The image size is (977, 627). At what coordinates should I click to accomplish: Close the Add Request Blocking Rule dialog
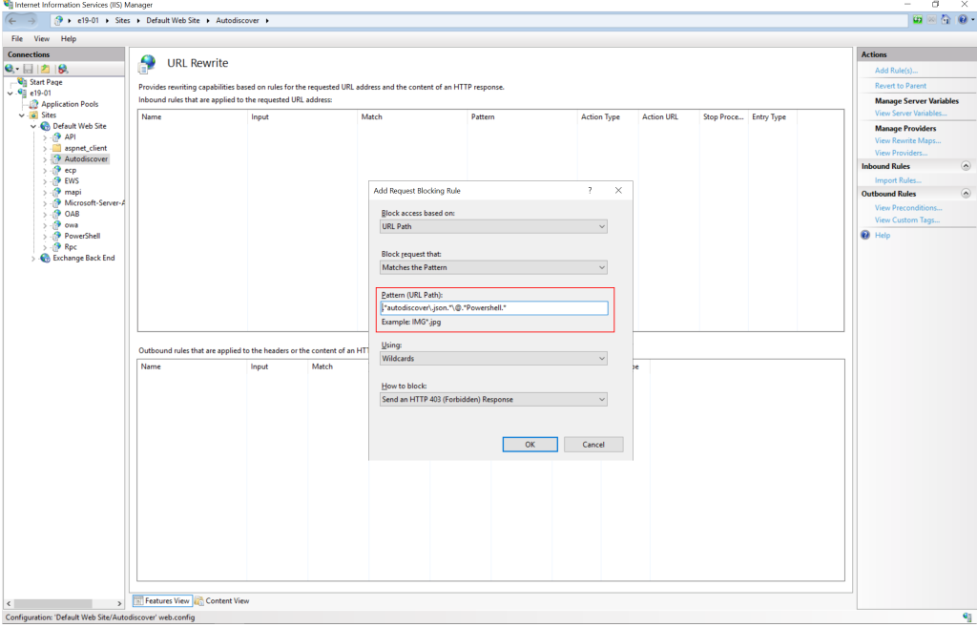click(x=618, y=190)
